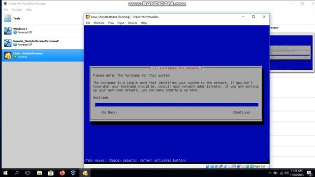Open Microsoft Store from the taskbar
Image resolution: width=315 pixels, height=177 pixels.
(51, 173)
